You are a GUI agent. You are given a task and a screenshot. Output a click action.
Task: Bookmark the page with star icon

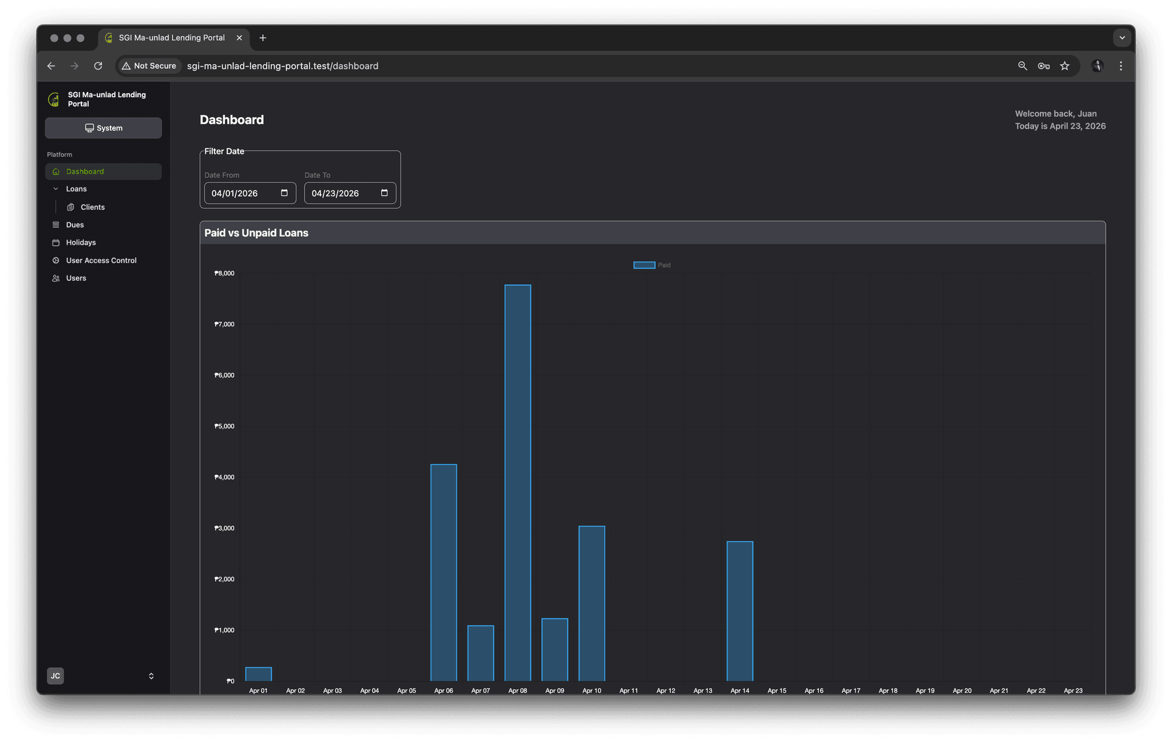(x=1064, y=66)
